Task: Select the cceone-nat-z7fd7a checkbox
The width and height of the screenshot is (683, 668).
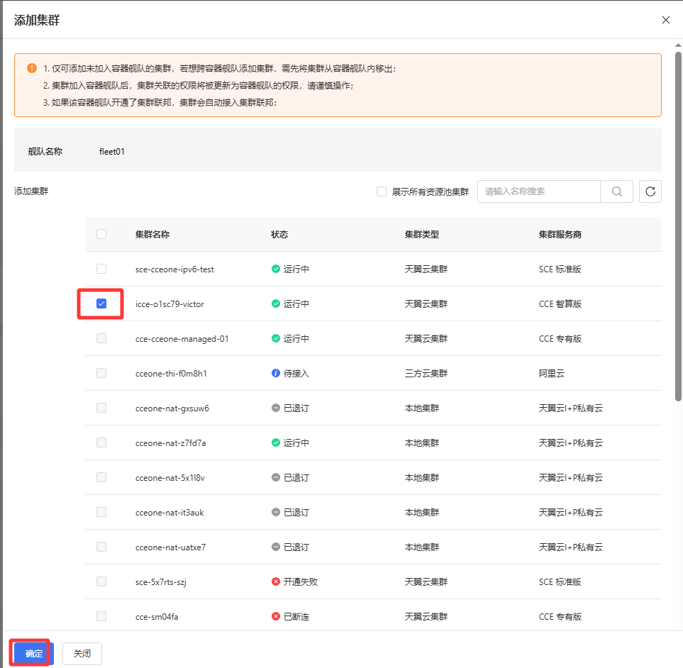Action: coord(101,443)
